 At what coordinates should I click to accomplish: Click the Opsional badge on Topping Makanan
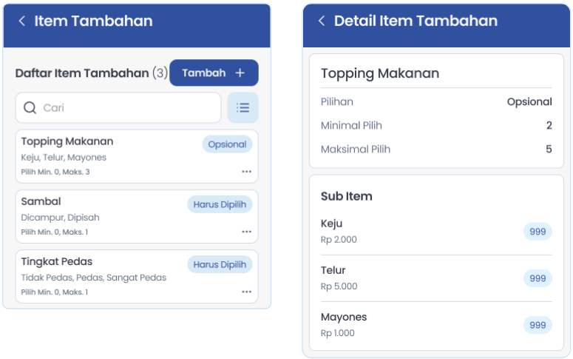pos(227,144)
